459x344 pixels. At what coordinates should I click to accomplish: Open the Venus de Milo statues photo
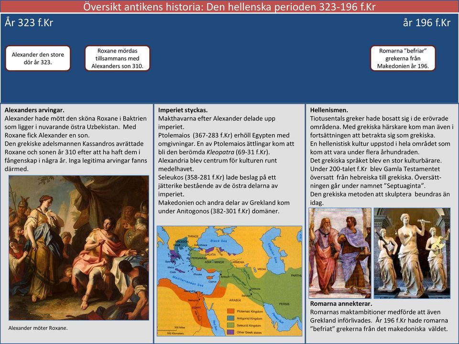(x=412, y=253)
